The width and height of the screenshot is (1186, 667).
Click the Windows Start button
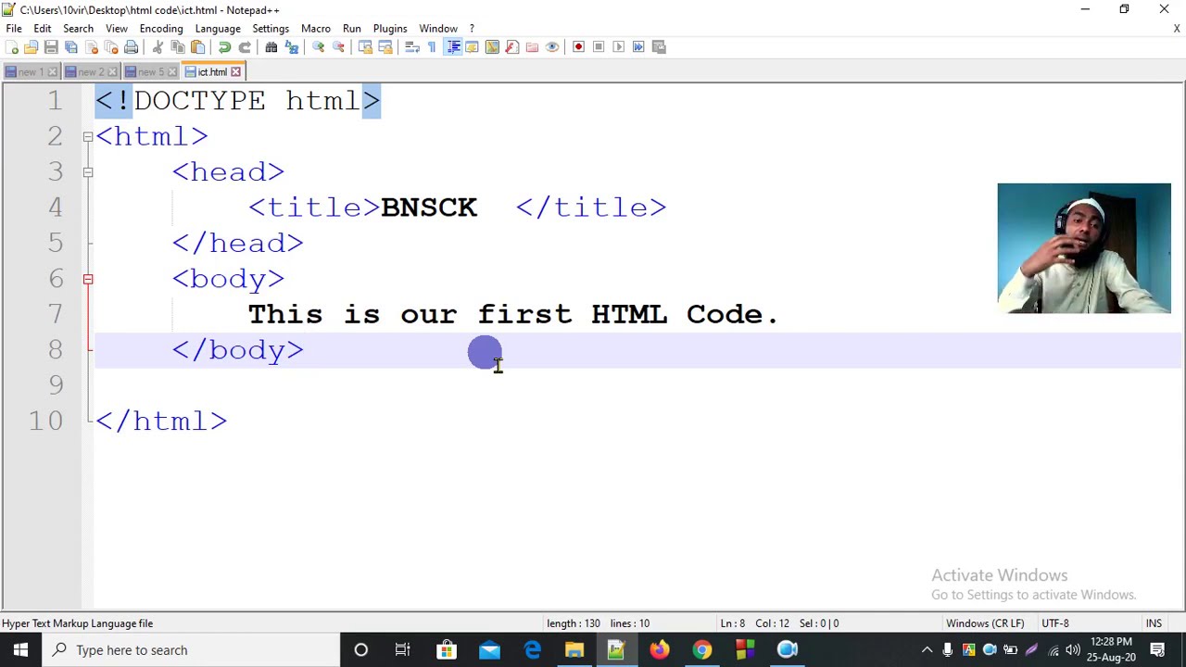click(20, 649)
